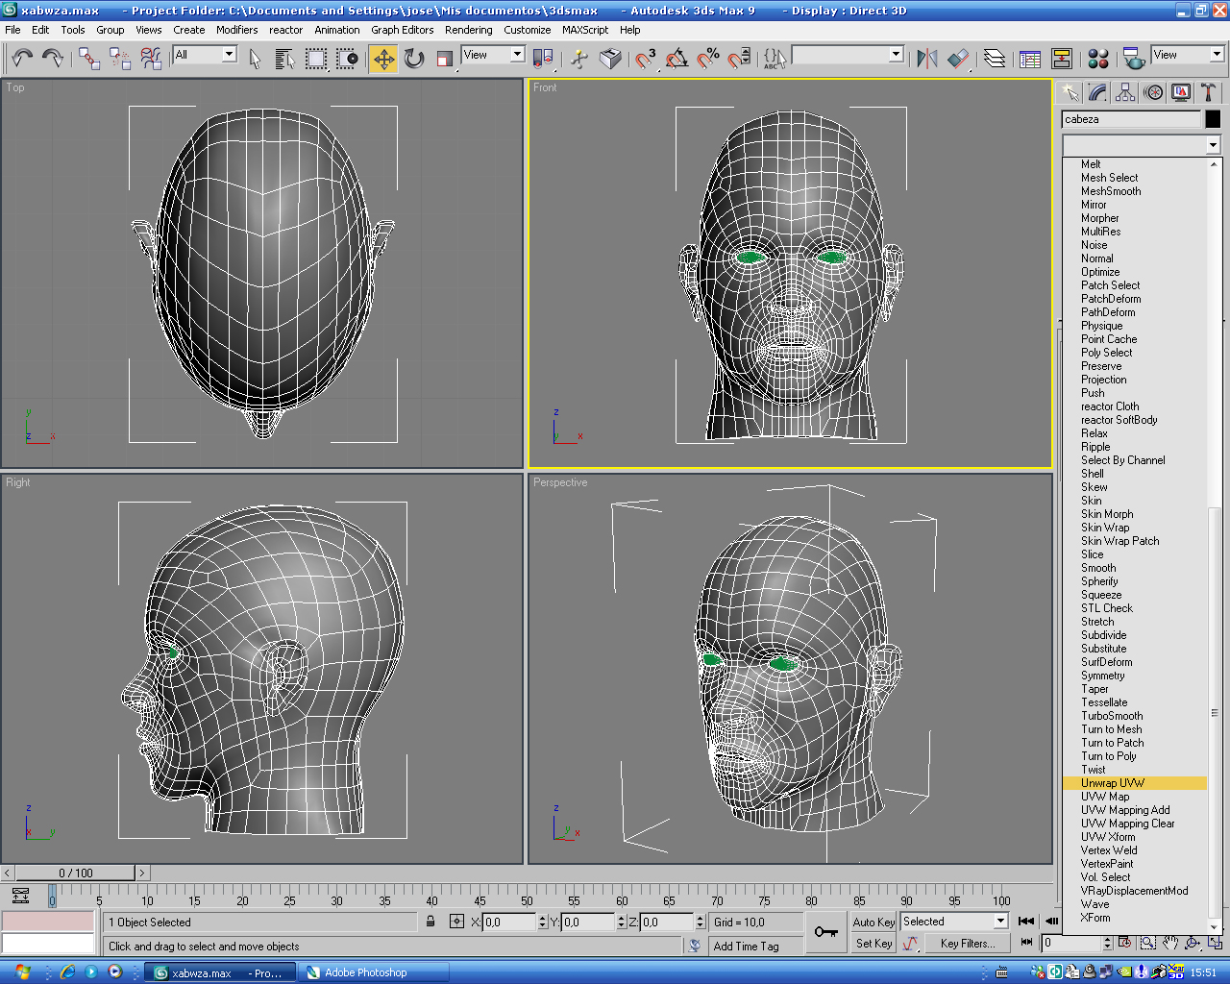Open the Curve Editor
Screen dimensions: 1230x984
1030,59
